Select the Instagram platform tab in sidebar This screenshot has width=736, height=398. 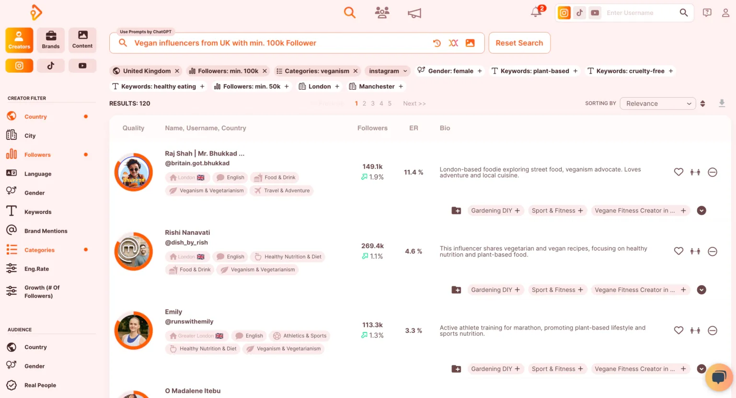(19, 66)
